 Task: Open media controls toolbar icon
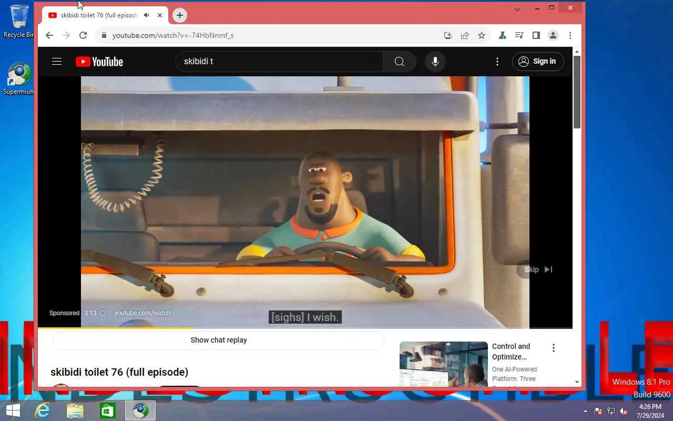(519, 35)
